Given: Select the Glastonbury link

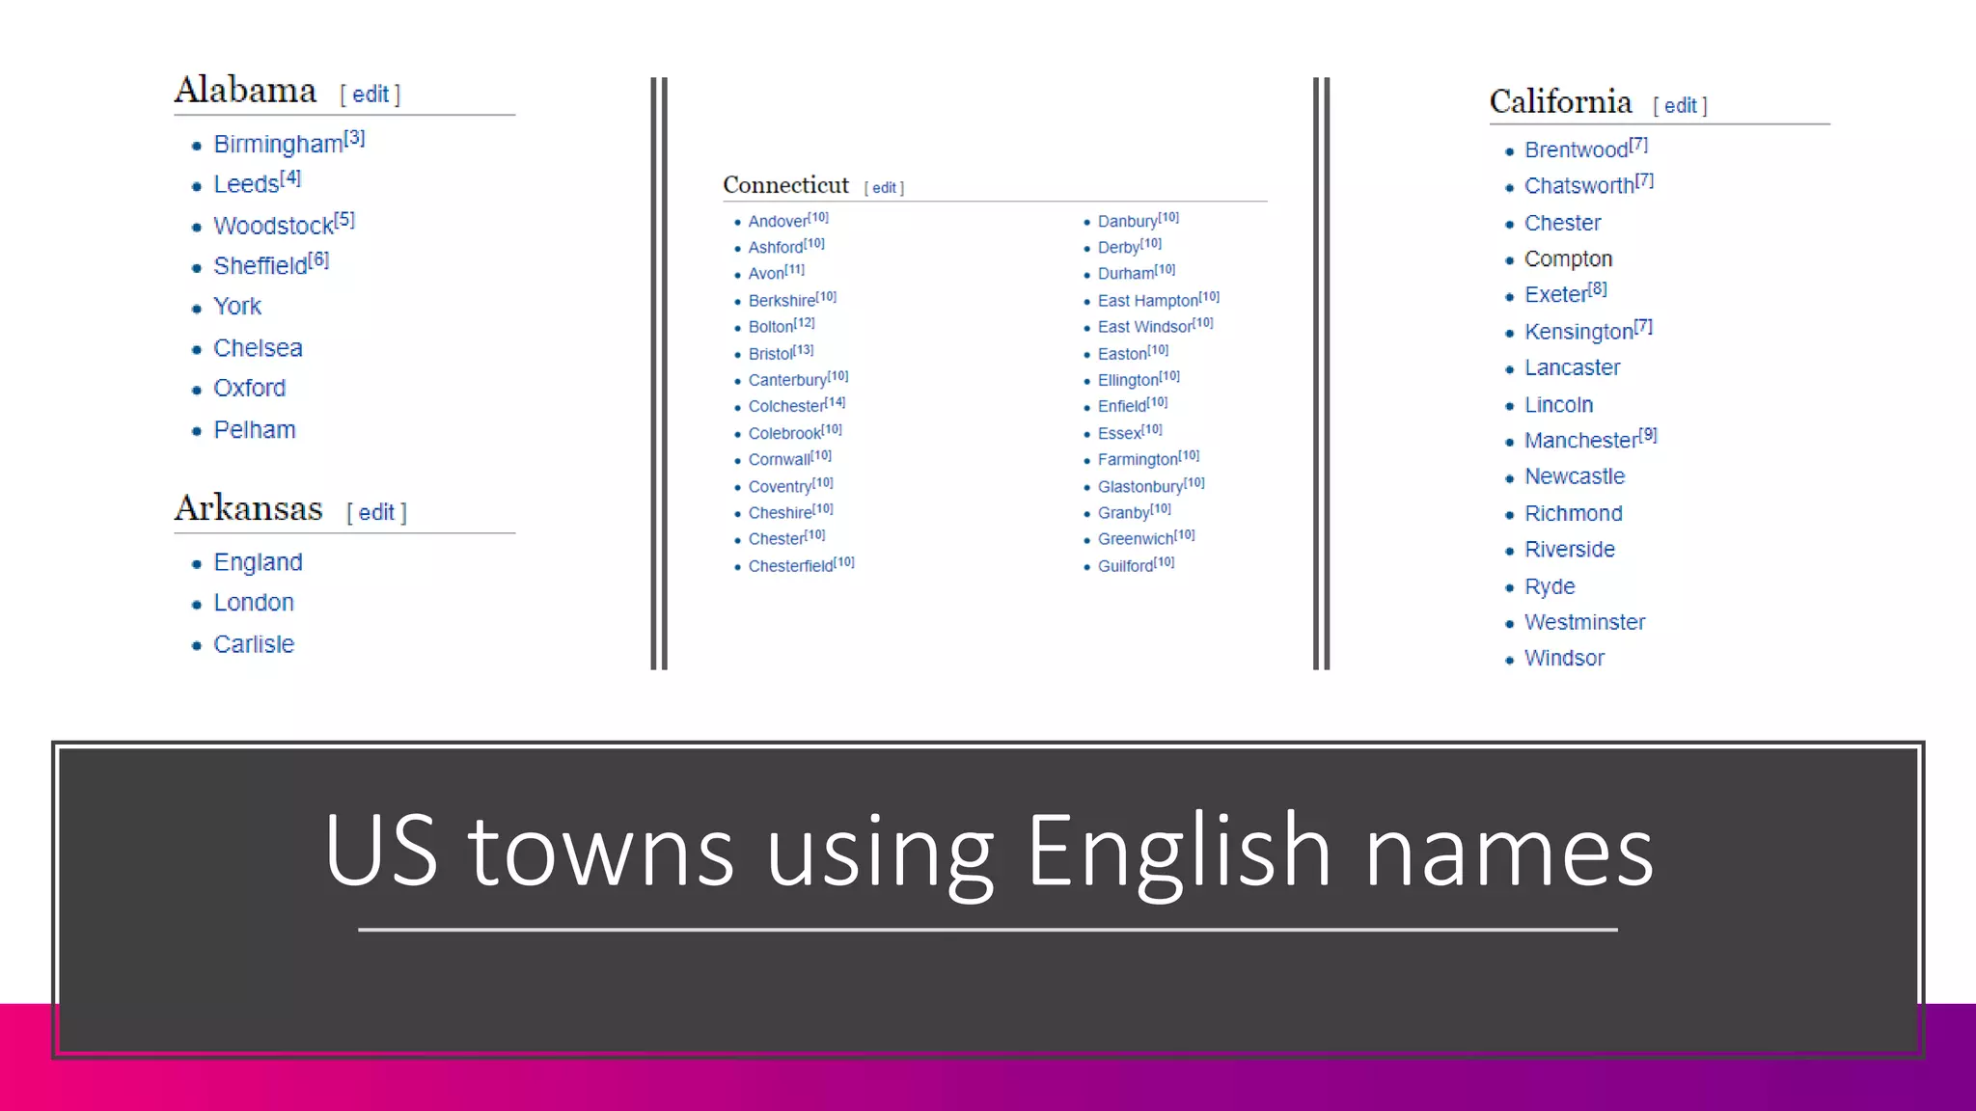Looking at the screenshot, I should tap(1139, 487).
